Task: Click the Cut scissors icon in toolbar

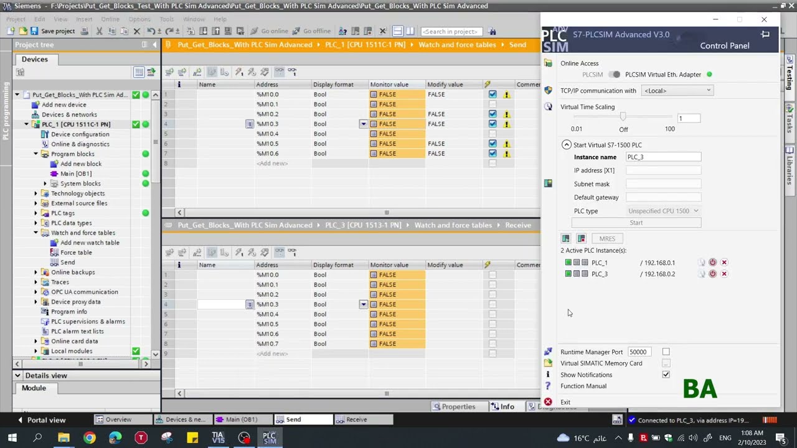Action: [x=98, y=31]
